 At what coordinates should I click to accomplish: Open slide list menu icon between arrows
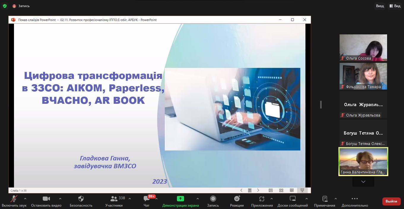tap(250, 190)
